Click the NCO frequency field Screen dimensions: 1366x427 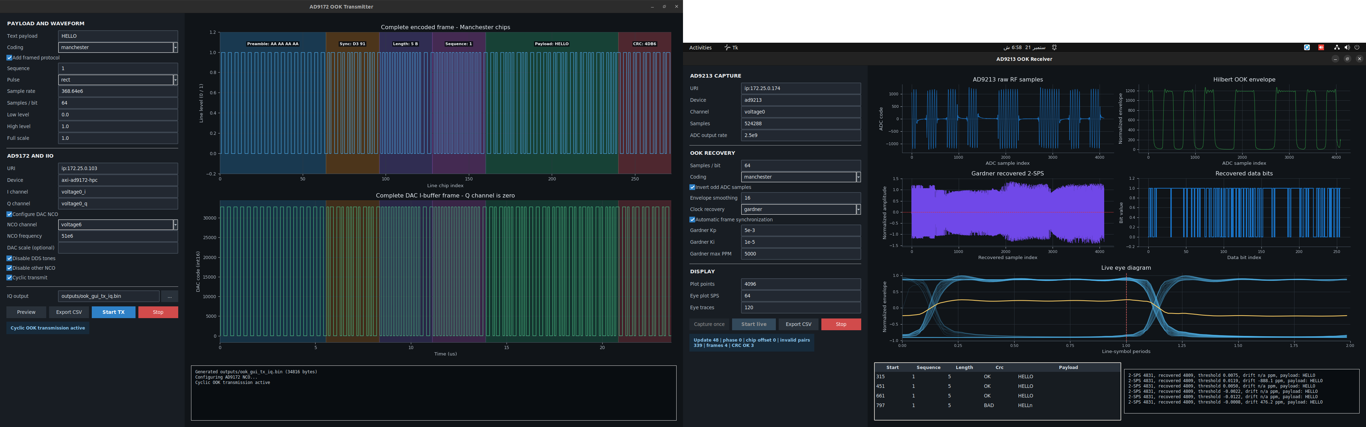coord(118,236)
